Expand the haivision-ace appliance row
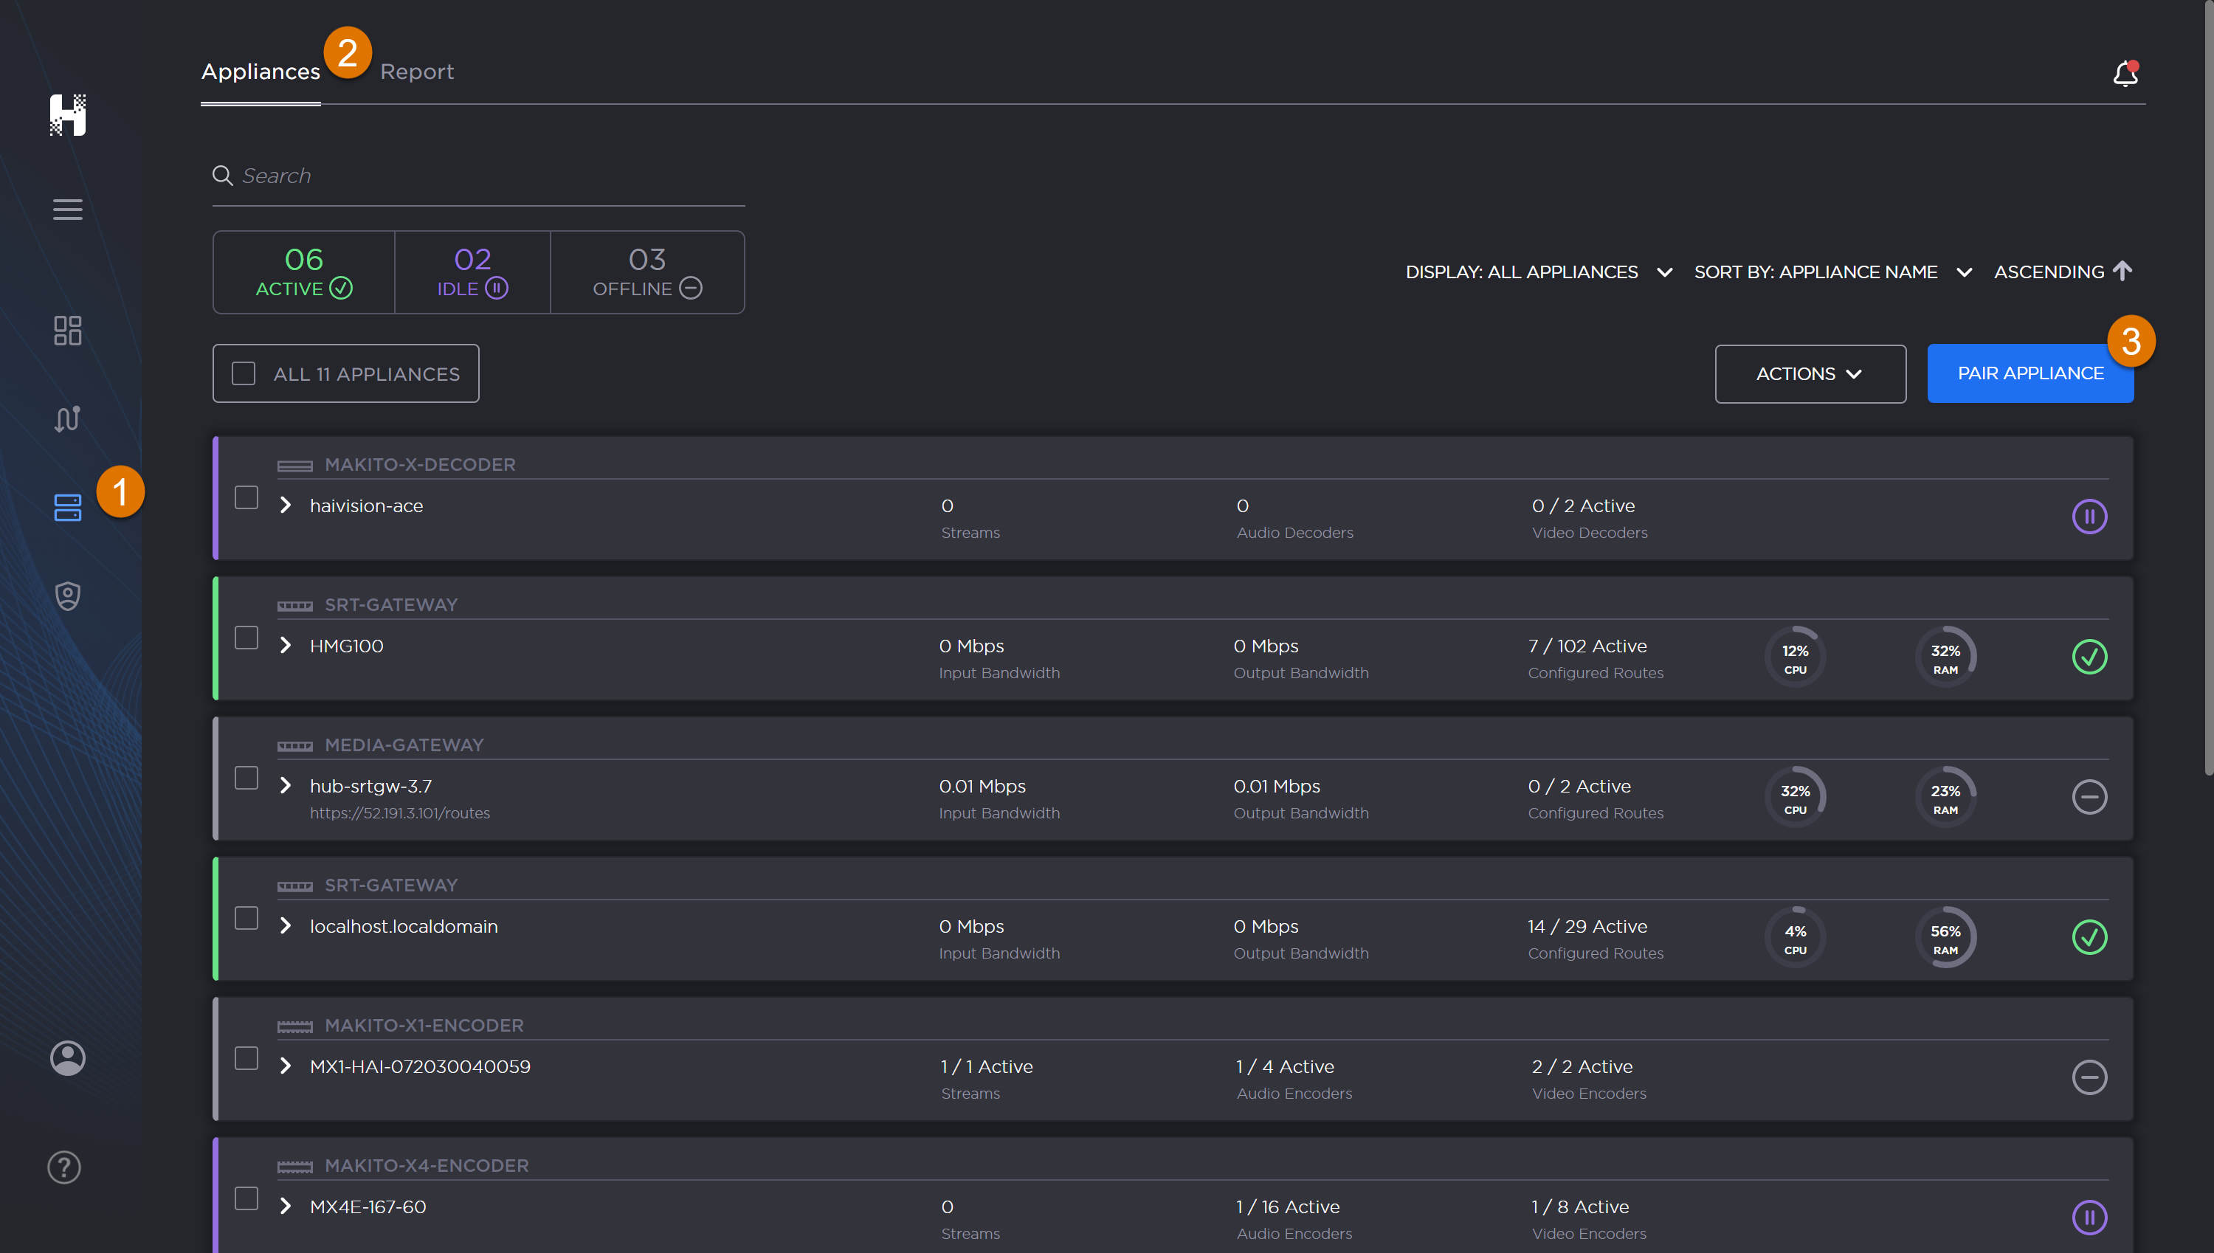 tap(286, 505)
